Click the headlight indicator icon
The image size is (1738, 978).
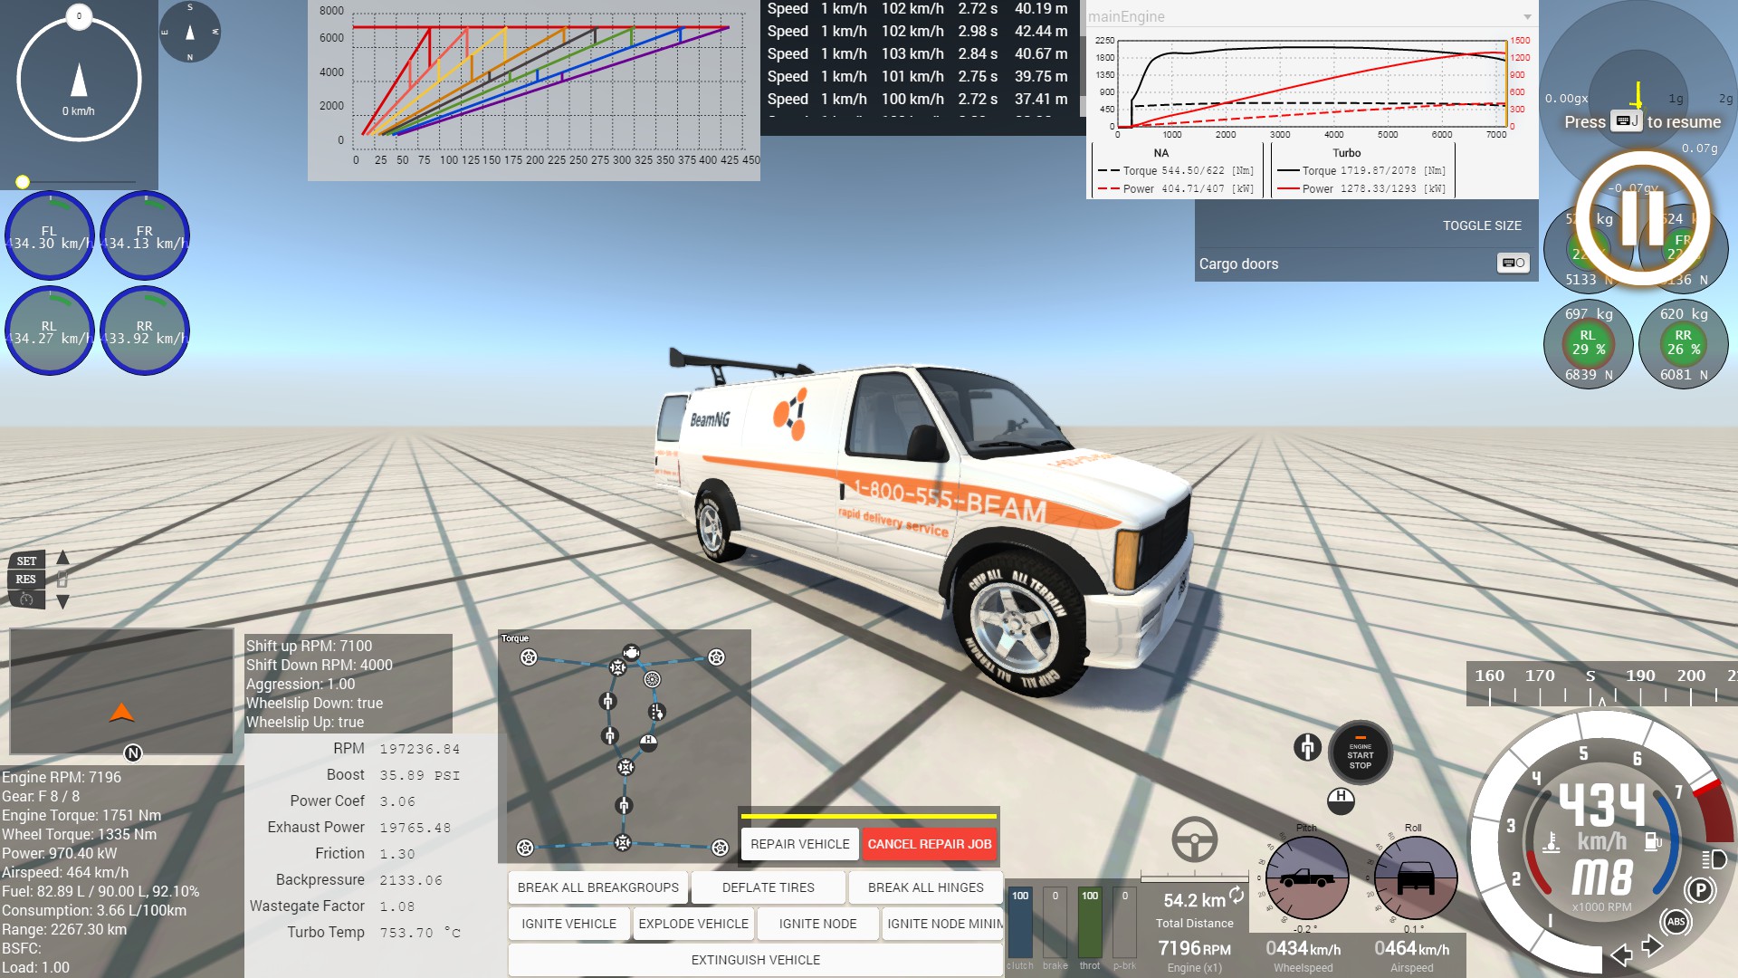point(1714,858)
